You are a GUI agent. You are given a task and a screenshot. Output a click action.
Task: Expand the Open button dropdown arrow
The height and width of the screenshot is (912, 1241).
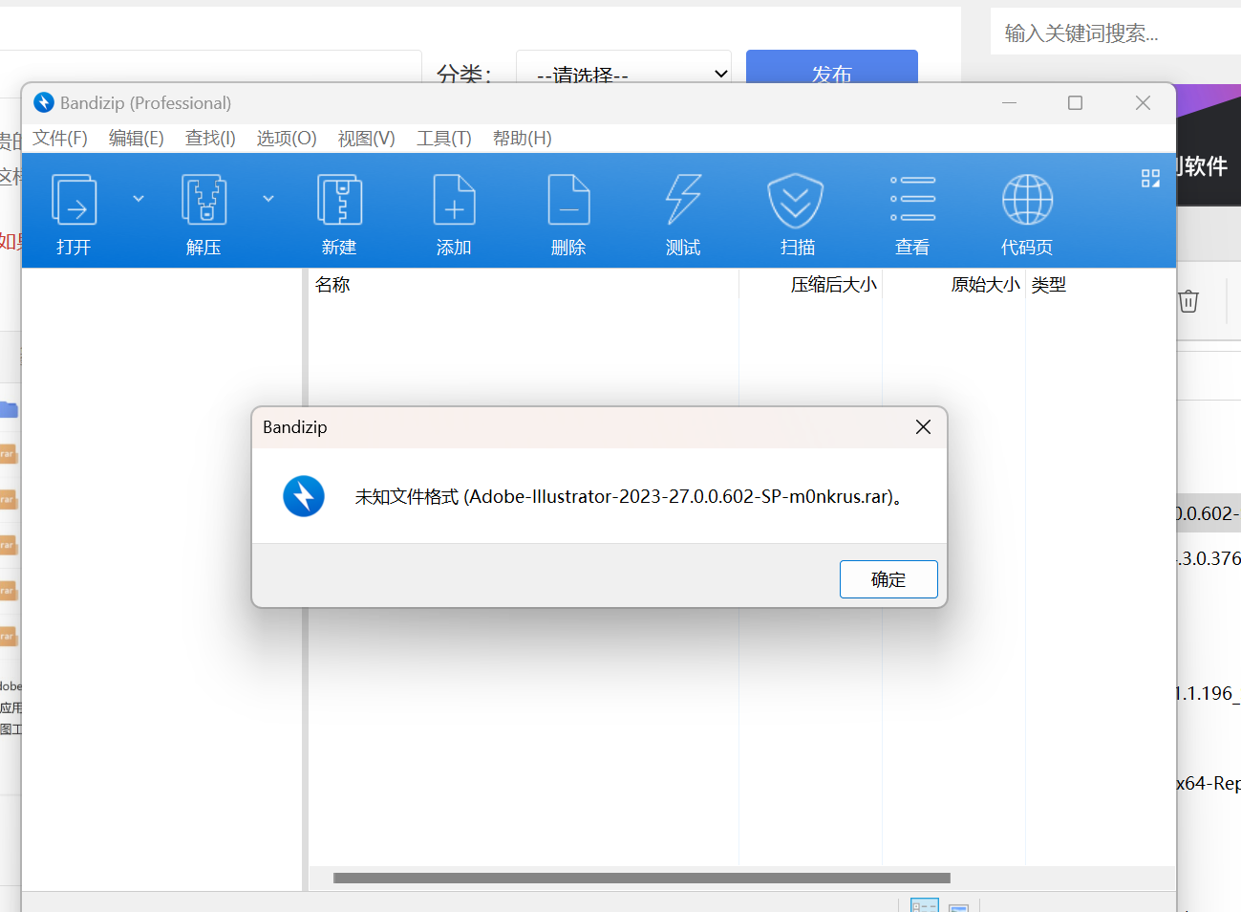click(139, 199)
